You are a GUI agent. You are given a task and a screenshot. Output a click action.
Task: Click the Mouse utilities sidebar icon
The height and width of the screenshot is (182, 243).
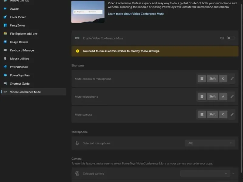[5, 59]
